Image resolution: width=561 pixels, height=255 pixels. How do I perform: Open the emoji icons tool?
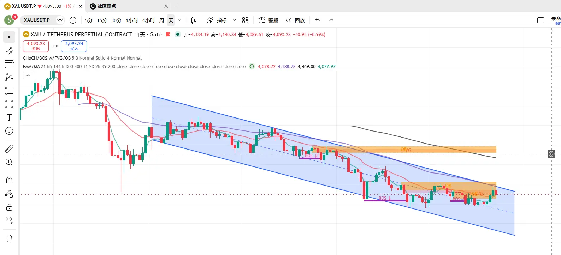(x=9, y=131)
